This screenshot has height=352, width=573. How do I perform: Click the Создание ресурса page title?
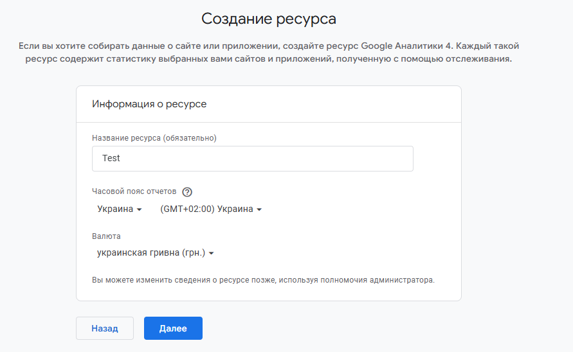pos(268,19)
